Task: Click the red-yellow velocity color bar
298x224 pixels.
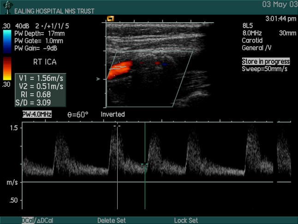Action: coord(7,68)
